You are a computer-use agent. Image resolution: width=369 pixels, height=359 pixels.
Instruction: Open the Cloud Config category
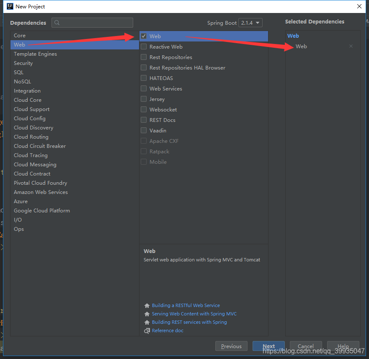(75, 118)
